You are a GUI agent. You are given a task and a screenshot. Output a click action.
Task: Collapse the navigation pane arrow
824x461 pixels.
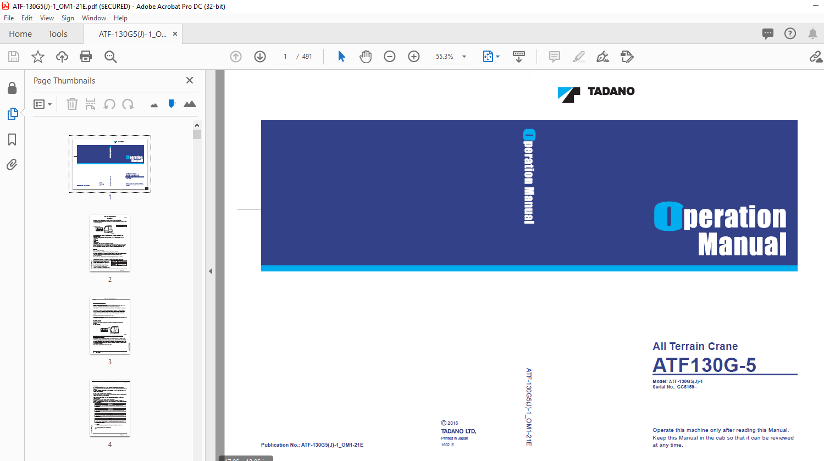coord(211,271)
